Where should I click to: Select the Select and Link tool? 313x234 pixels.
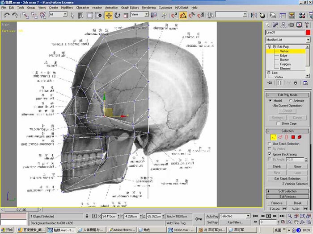pyautogui.click(x=25, y=15)
